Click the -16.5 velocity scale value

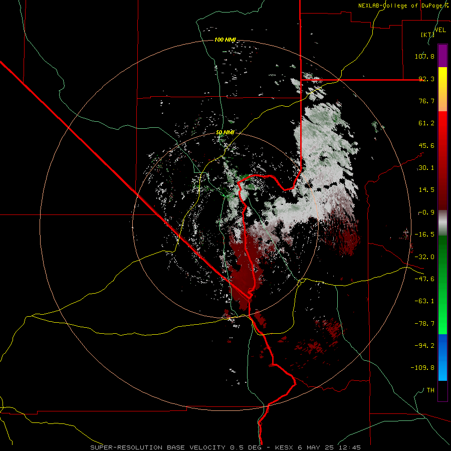point(424,235)
